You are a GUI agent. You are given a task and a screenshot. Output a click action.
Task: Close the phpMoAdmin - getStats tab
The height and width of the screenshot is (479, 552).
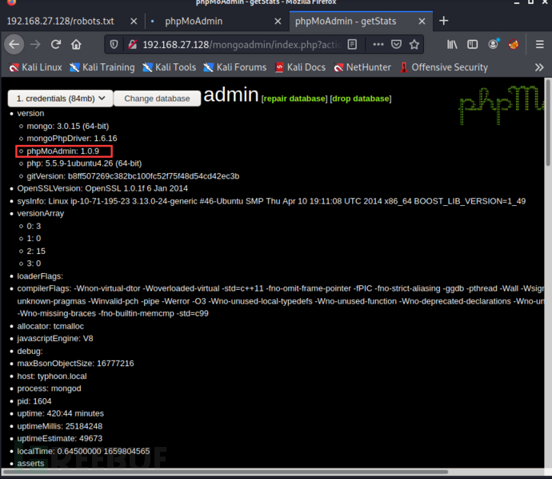click(x=422, y=21)
